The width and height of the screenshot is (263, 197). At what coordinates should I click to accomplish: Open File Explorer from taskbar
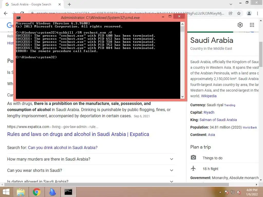click(21, 192)
